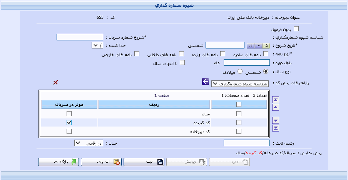Screen dimensions: 348x180
Task: Uncheck موثر در سریال for کد گیرنده
Action: pyautogui.click(x=69, y=123)
